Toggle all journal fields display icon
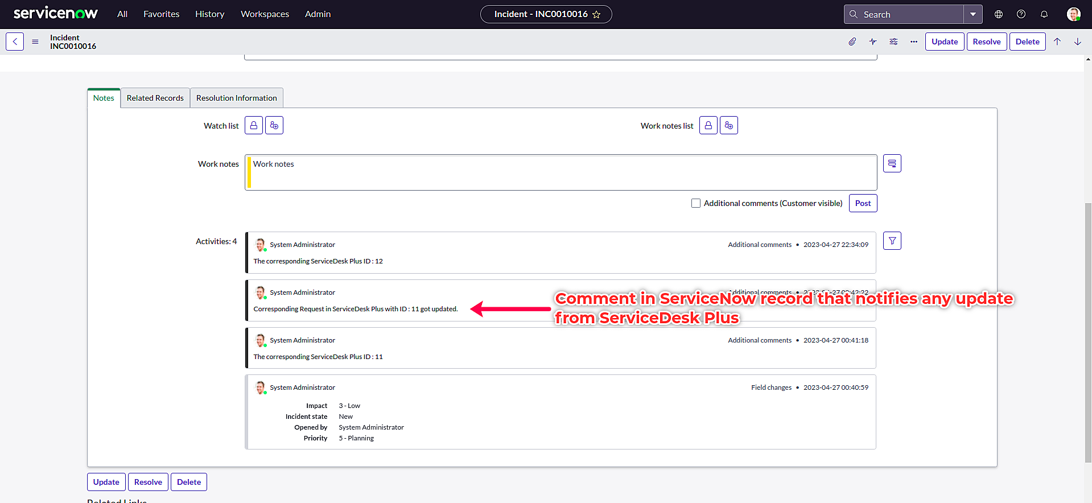The image size is (1092, 503). click(892, 164)
